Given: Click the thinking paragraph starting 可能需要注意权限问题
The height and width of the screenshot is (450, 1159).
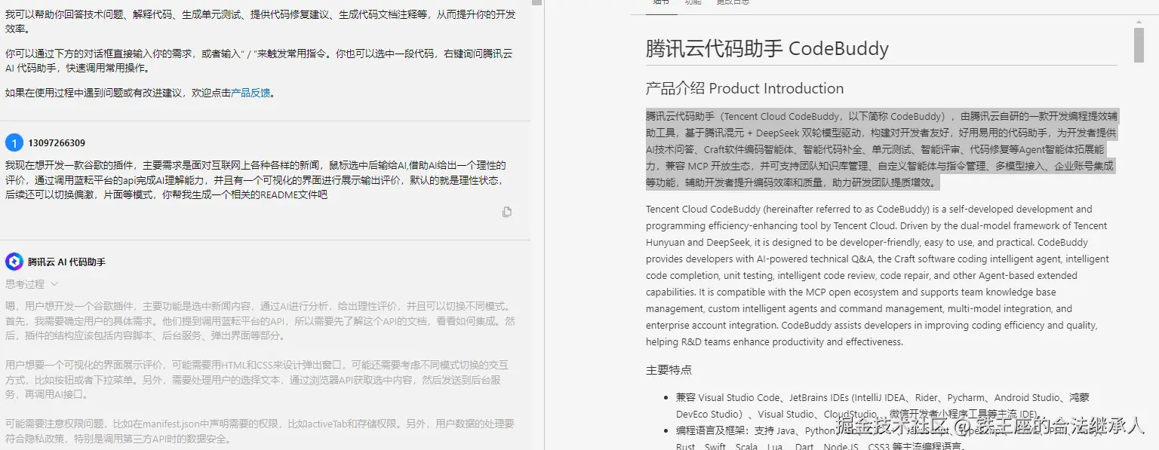Looking at the screenshot, I should (x=260, y=431).
